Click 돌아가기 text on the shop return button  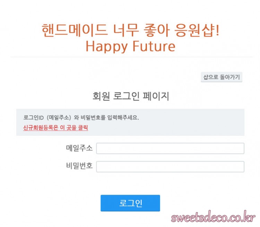tap(230, 77)
